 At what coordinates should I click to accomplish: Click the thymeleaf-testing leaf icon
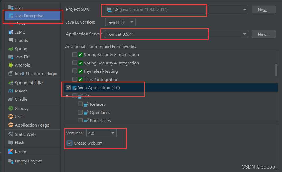[x=80, y=71]
